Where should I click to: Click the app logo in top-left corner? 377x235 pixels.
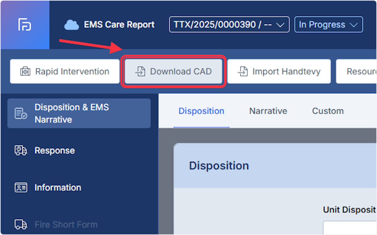coord(25,25)
